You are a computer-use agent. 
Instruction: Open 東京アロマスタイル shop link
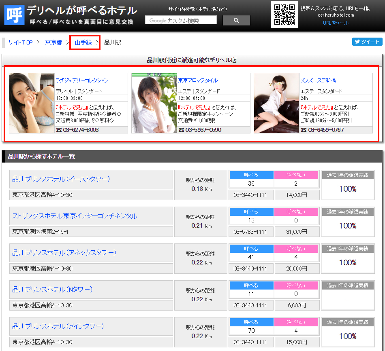coord(198,80)
